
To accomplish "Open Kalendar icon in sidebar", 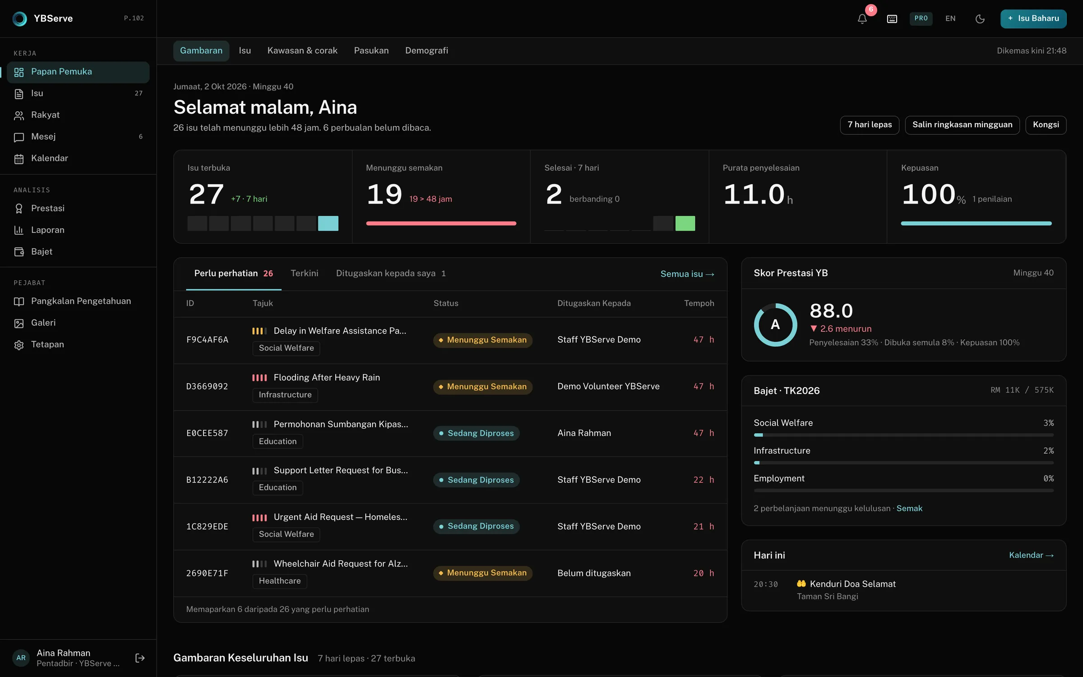I will point(19,158).
